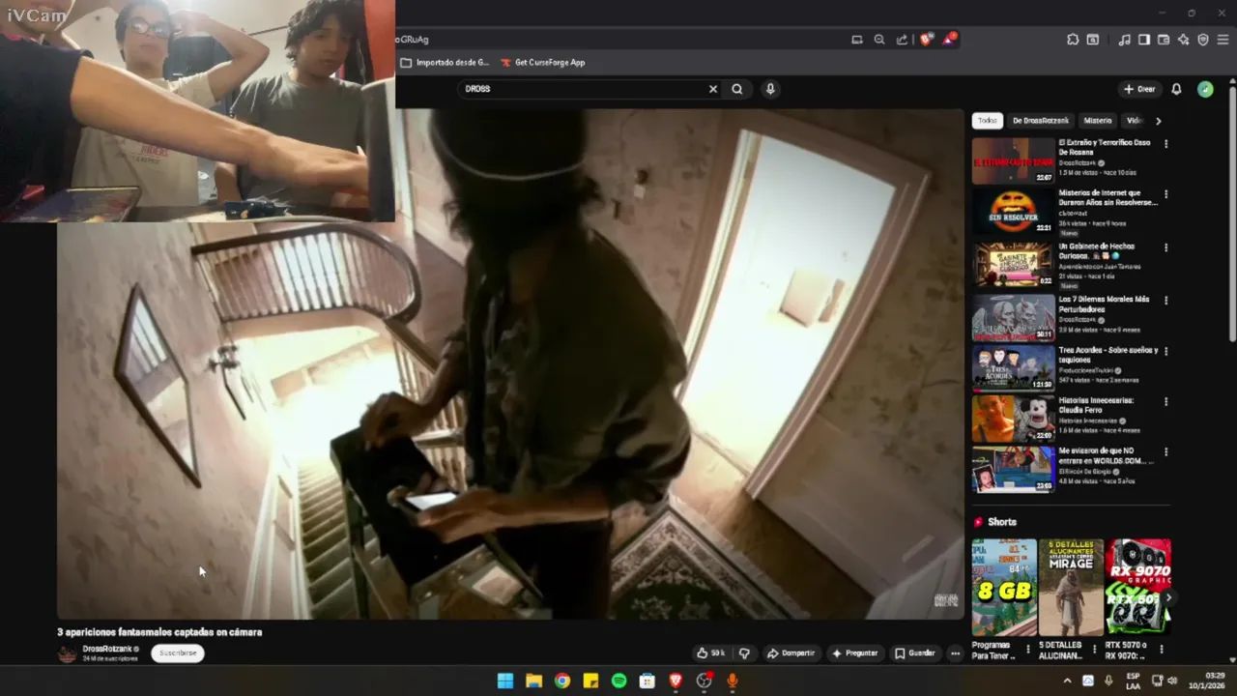The width and height of the screenshot is (1237, 696).
Task: Select the partially visible Videos filter chip
Action: point(1134,121)
